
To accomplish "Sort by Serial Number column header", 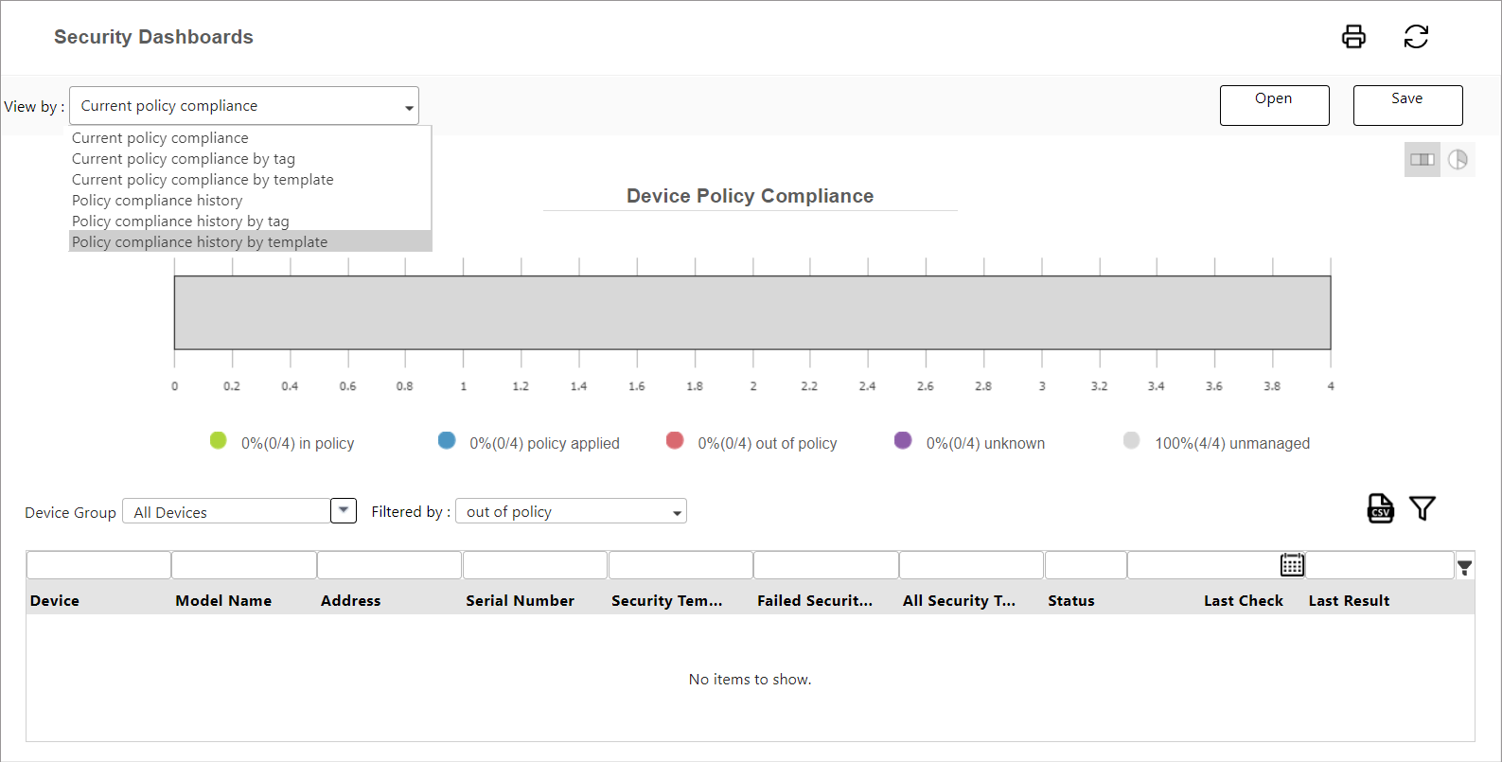I will click(x=520, y=601).
